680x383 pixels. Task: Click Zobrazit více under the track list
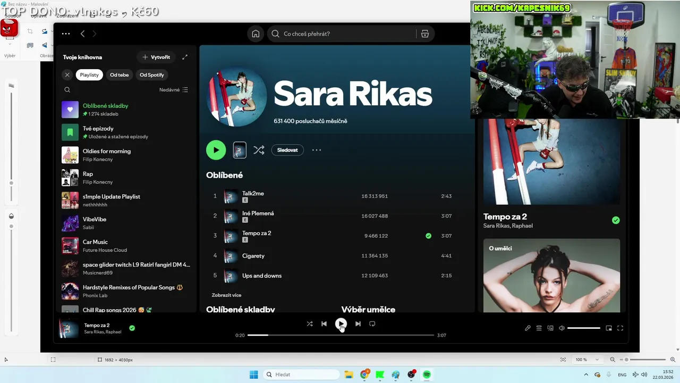(226, 295)
